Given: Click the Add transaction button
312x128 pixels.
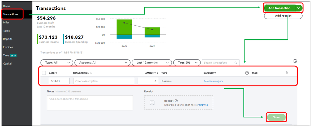Looking at the screenshot, I should pos(279,8).
